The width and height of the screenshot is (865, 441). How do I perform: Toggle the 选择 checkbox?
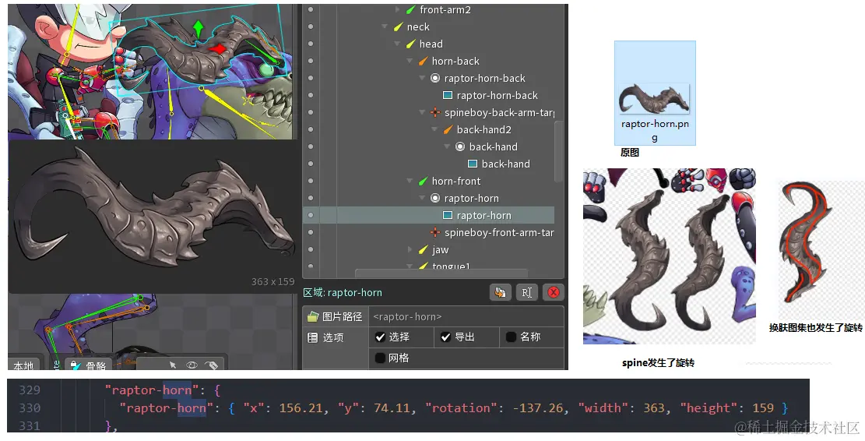click(380, 337)
